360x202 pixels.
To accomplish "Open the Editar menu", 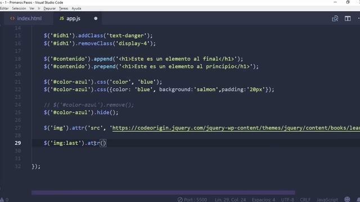I will [x=4, y=8].
